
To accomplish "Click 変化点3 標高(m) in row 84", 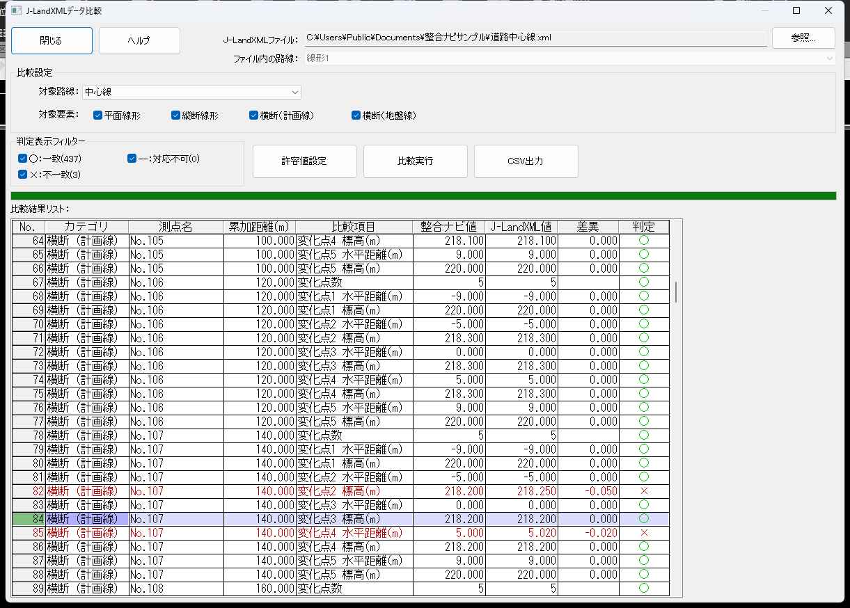I will [354, 519].
